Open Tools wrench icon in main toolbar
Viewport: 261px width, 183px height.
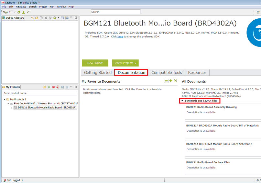[28, 12]
